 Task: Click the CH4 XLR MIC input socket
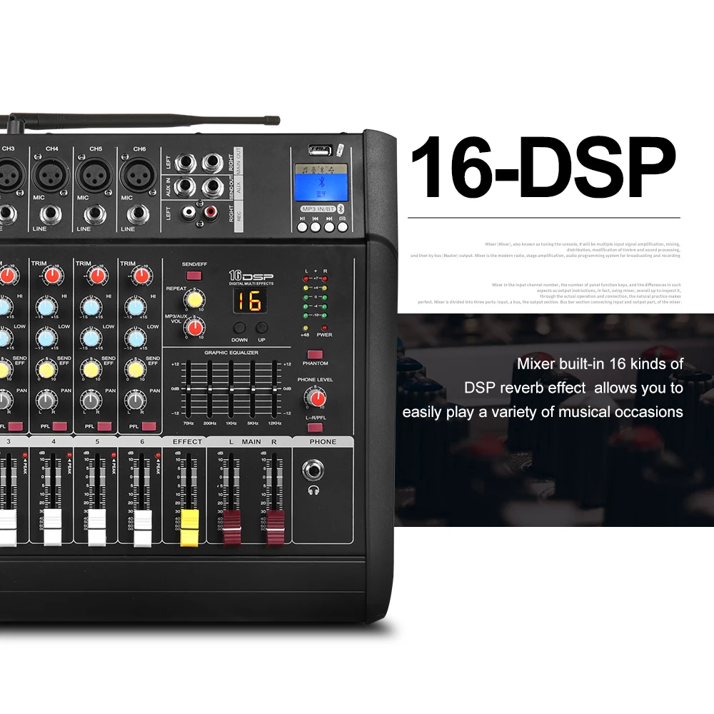(x=51, y=175)
